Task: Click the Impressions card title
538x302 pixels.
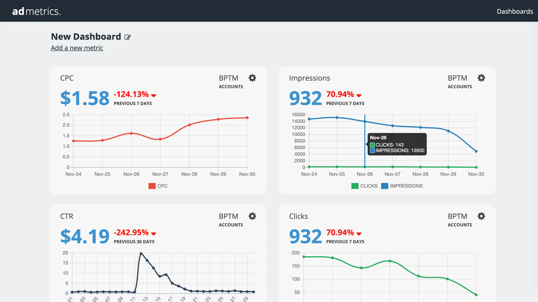Action: click(310, 78)
